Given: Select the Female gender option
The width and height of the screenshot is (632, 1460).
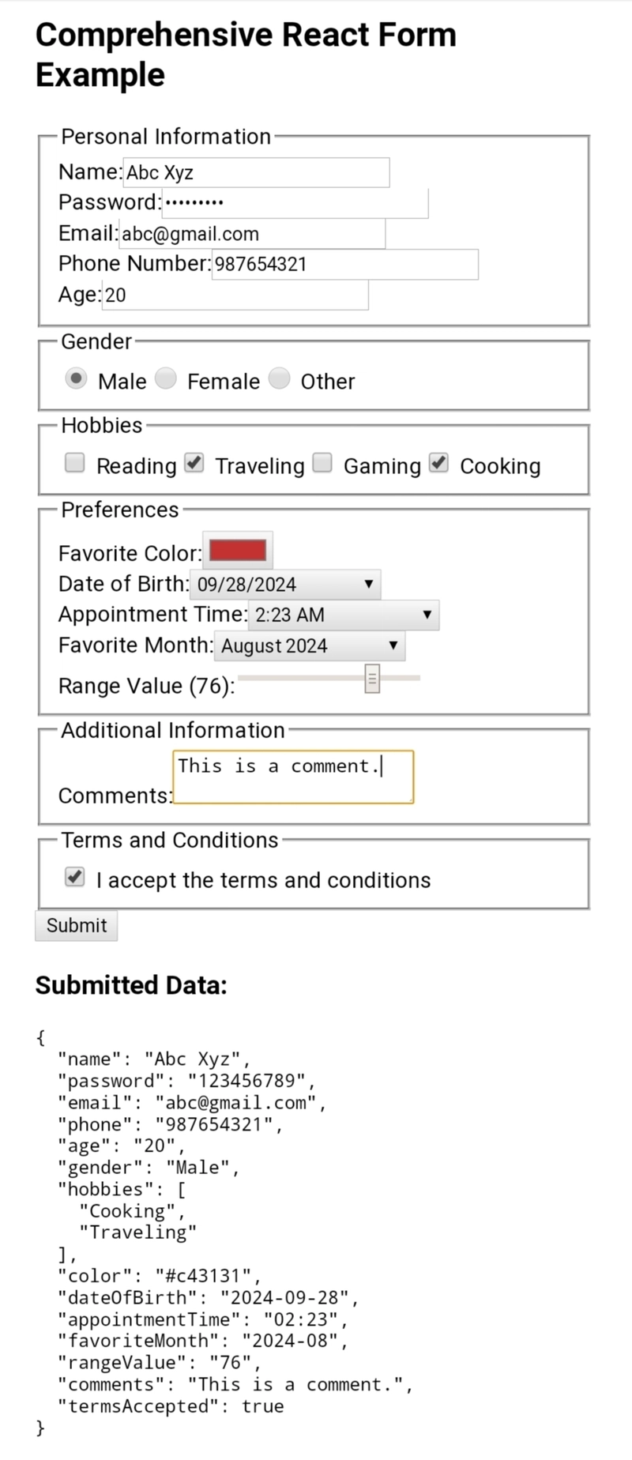Looking at the screenshot, I should pos(166,379).
